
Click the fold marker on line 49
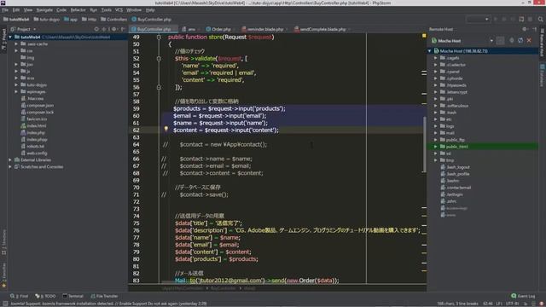159,37
